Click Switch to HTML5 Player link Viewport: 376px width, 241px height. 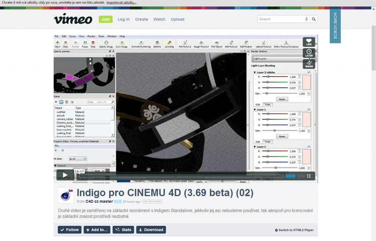294,230
